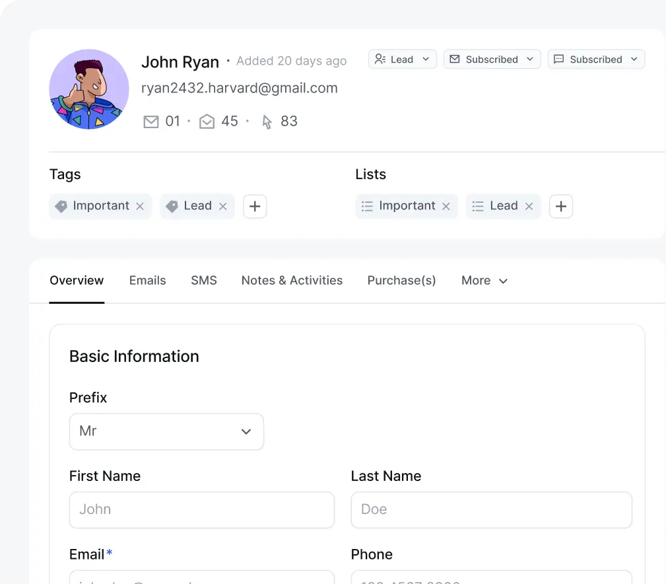Image resolution: width=666 pixels, height=584 pixels.
Task: Open the Lead contact type dropdown
Action: (402, 59)
